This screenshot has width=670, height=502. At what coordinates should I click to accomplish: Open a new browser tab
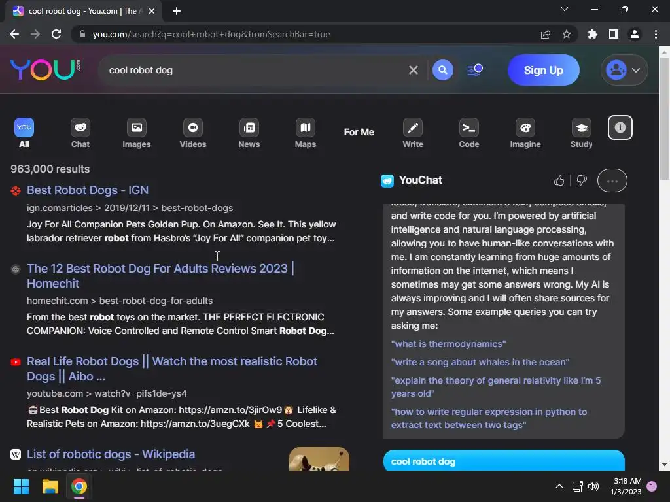(177, 11)
